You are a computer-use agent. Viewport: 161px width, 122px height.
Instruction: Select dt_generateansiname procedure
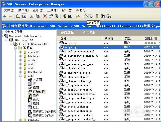point(77,103)
